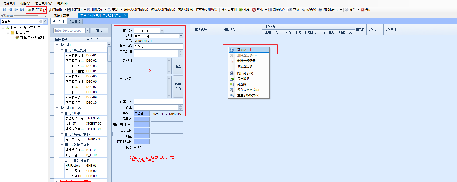Click the 新增(N) toolbar button

[35, 10]
